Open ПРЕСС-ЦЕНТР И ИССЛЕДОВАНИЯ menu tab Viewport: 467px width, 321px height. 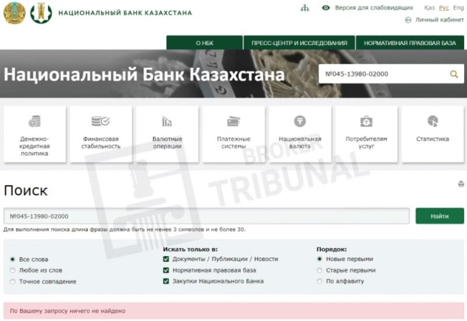[x=299, y=43]
